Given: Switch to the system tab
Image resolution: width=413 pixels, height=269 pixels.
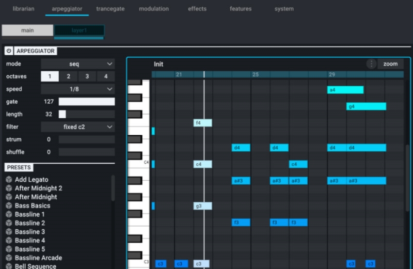Looking at the screenshot, I should tap(284, 9).
